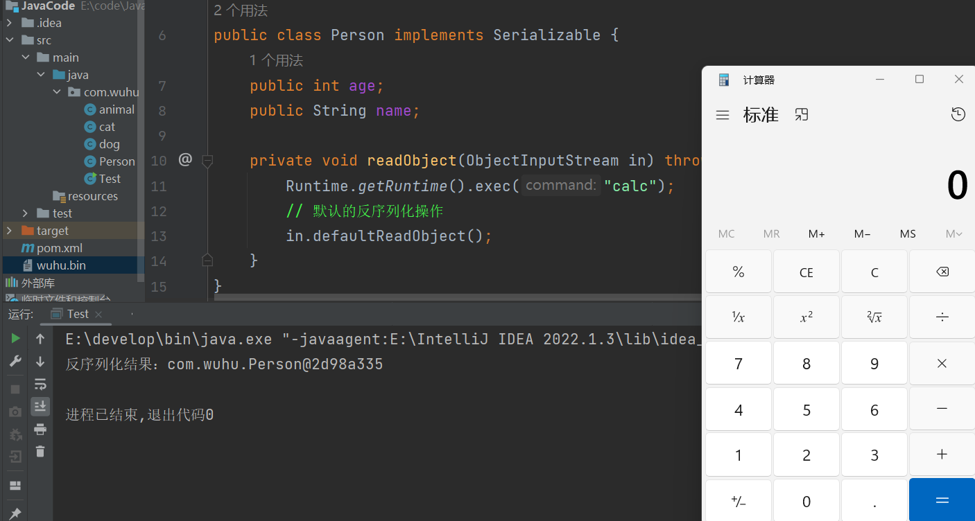
Task: Open the Person class in tree
Action: coord(110,161)
